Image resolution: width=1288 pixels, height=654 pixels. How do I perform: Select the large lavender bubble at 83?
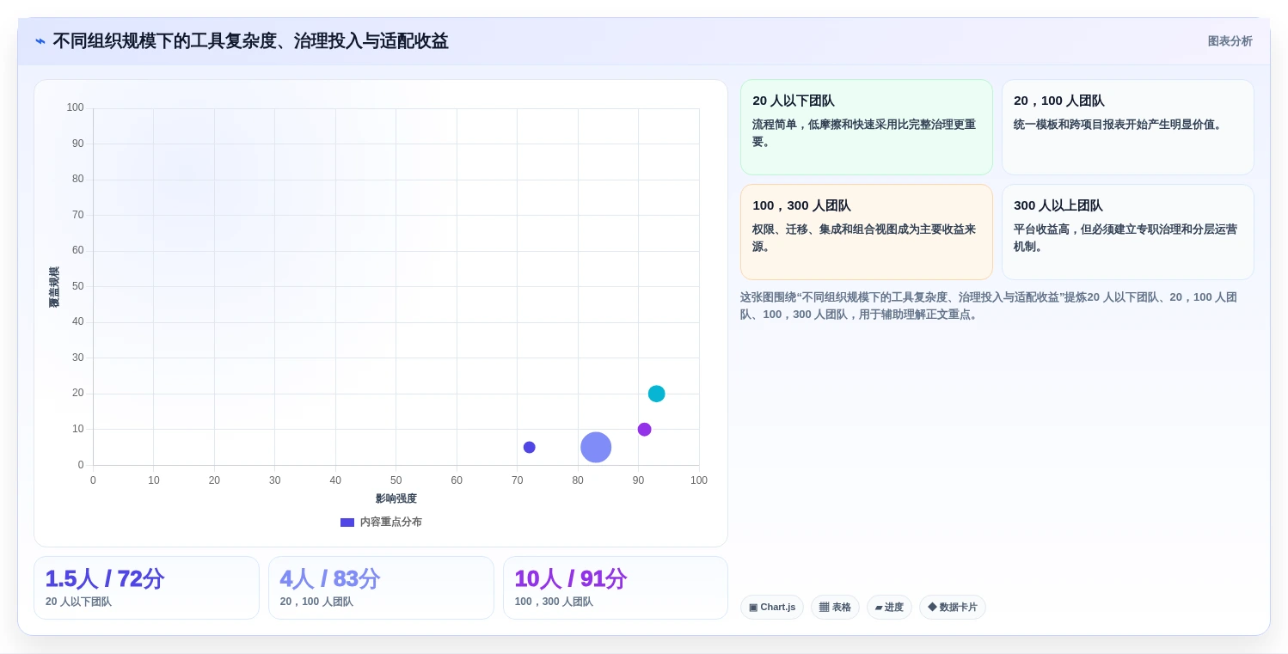pyautogui.click(x=596, y=447)
